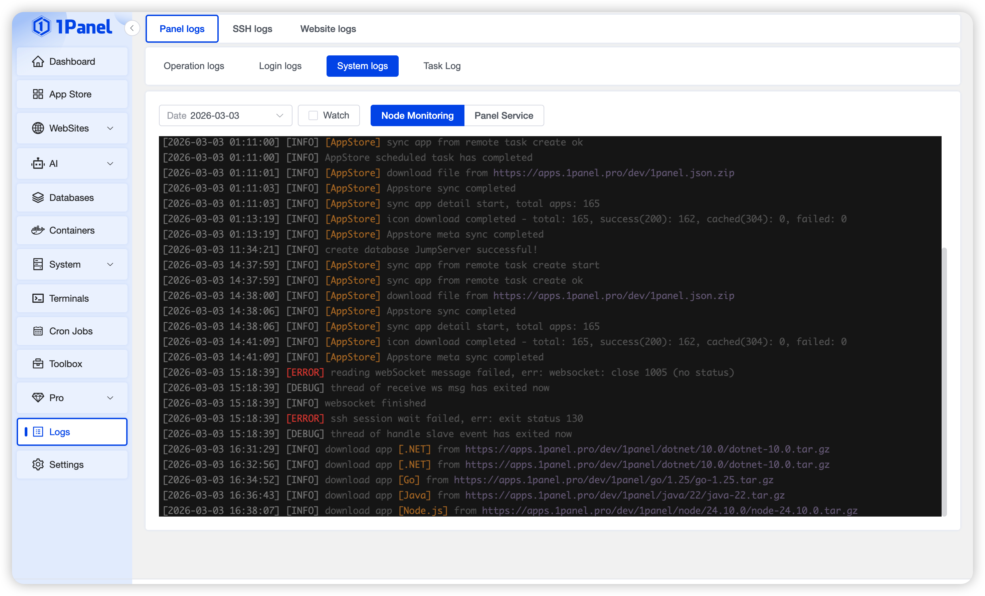The image size is (985, 596).
Task: Enable the Watch checkbox
Action: pyautogui.click(x=313, y=115)
